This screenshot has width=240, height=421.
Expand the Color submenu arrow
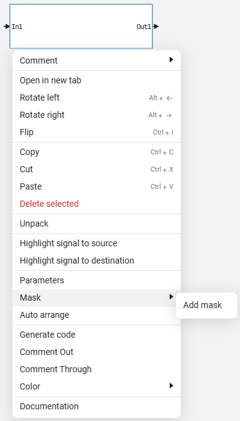(x=172, y=386)
